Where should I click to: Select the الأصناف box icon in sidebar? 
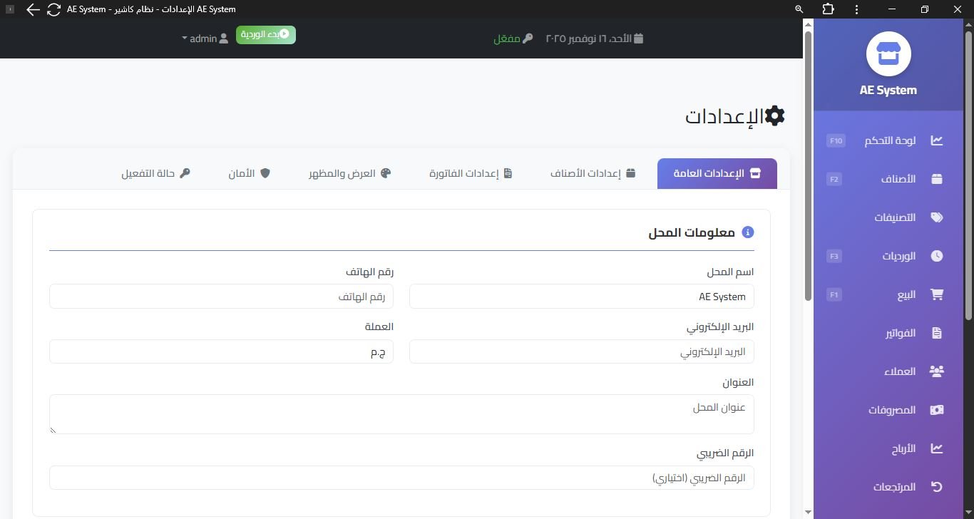[936, 179]
